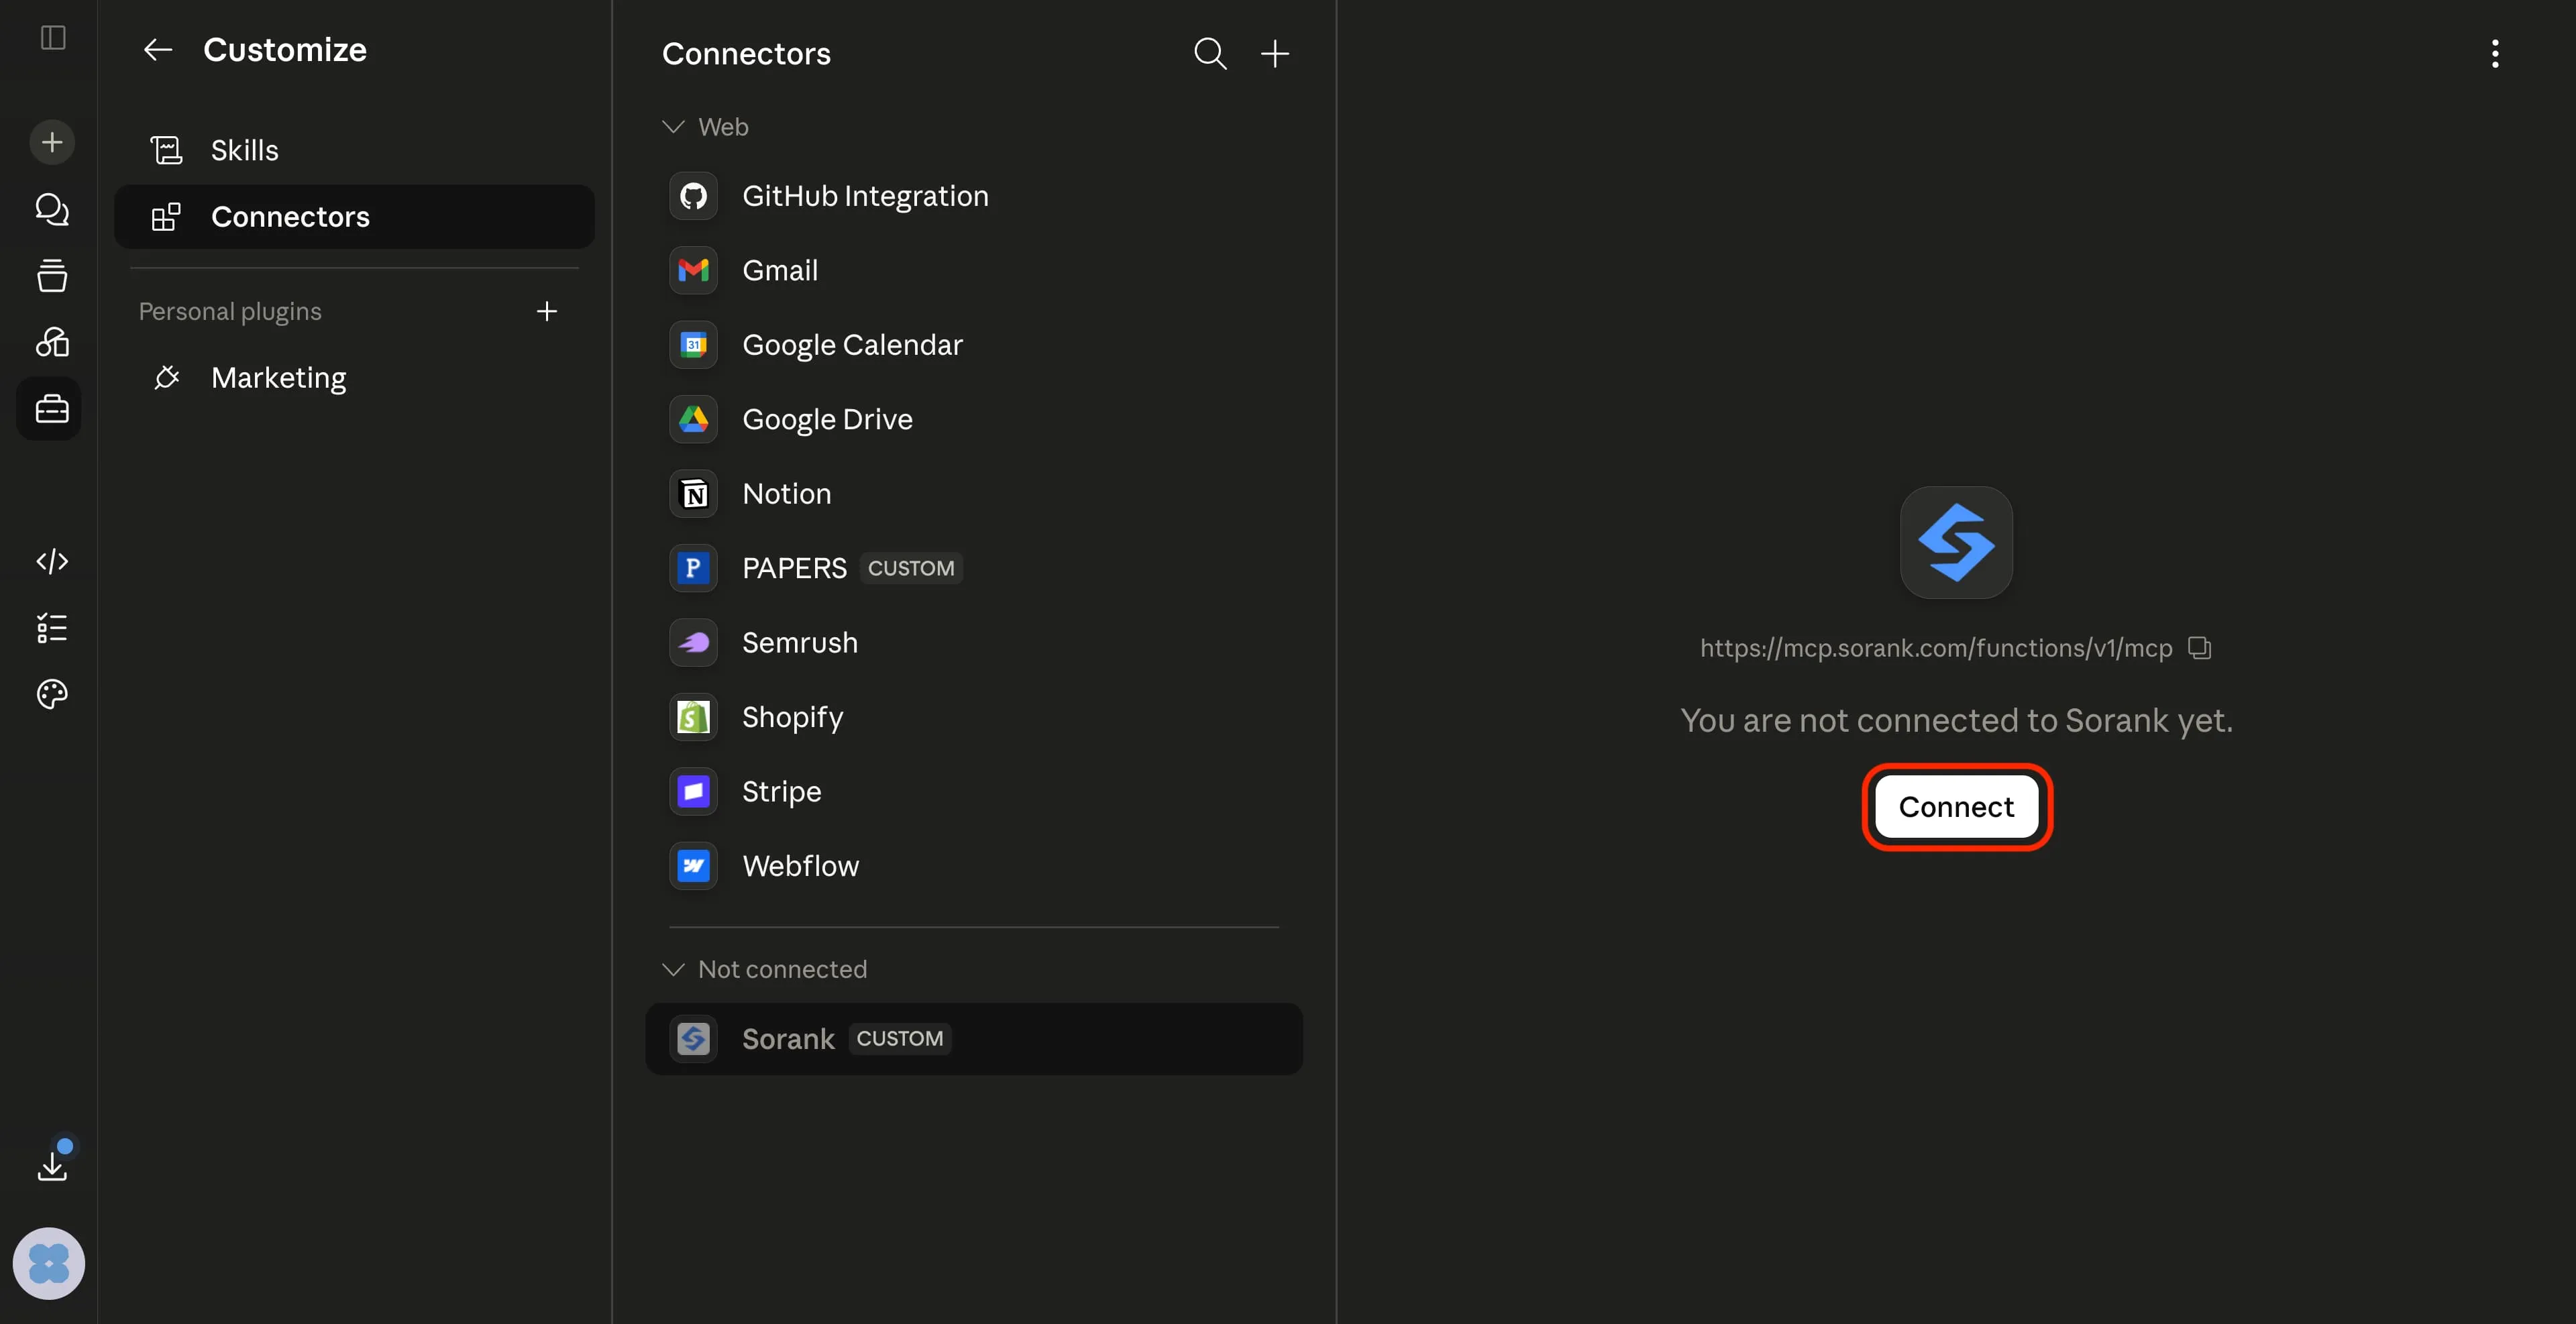The height and width of the screenshot is (1324, 2576).
Task: Click the Semrush connector icon
Action: (x=693, y=643)
